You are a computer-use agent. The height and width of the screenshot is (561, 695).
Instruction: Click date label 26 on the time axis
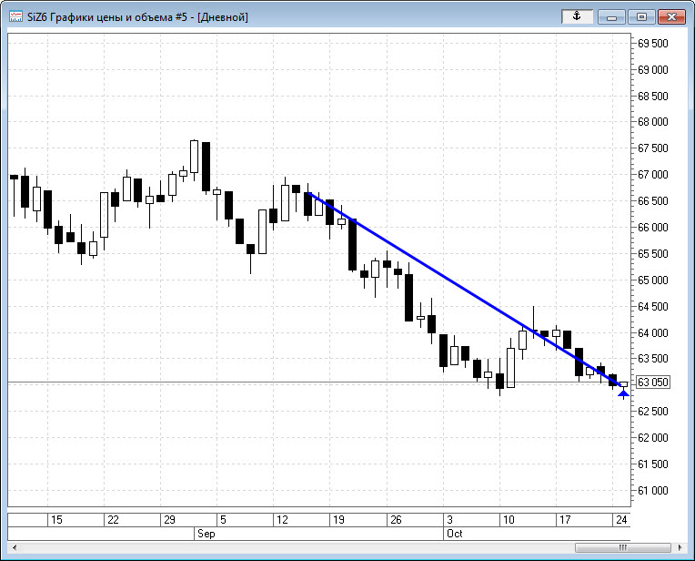(396, 520)
